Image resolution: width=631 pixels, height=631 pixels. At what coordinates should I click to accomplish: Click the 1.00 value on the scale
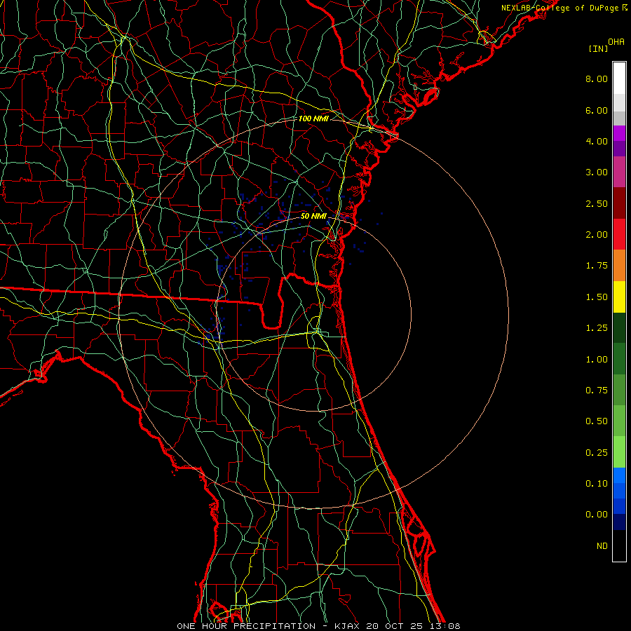597,359
